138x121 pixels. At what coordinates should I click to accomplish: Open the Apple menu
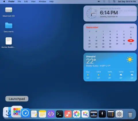[x=4, y=1]
